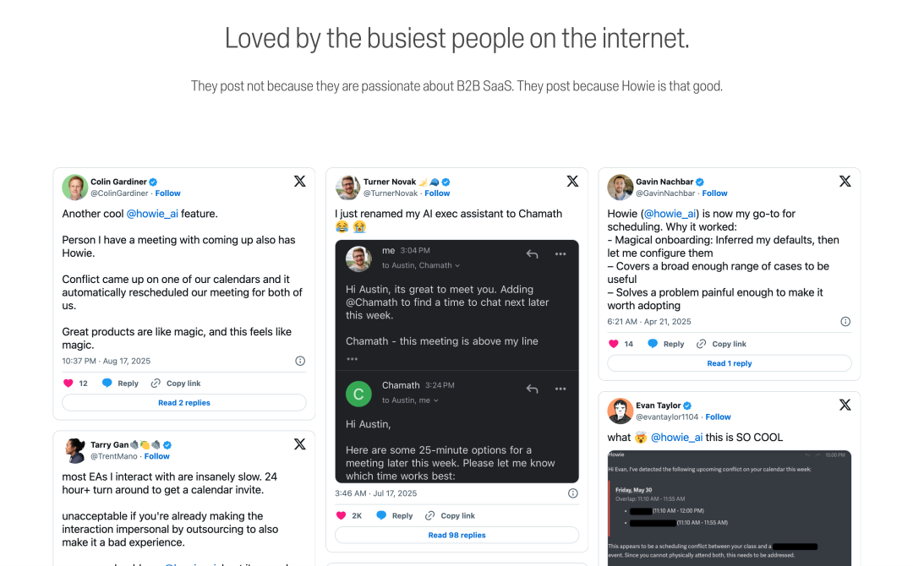Expand the trimmed email content ellipsis
Viewport: 913px width, 566px height.
[352, 359]
